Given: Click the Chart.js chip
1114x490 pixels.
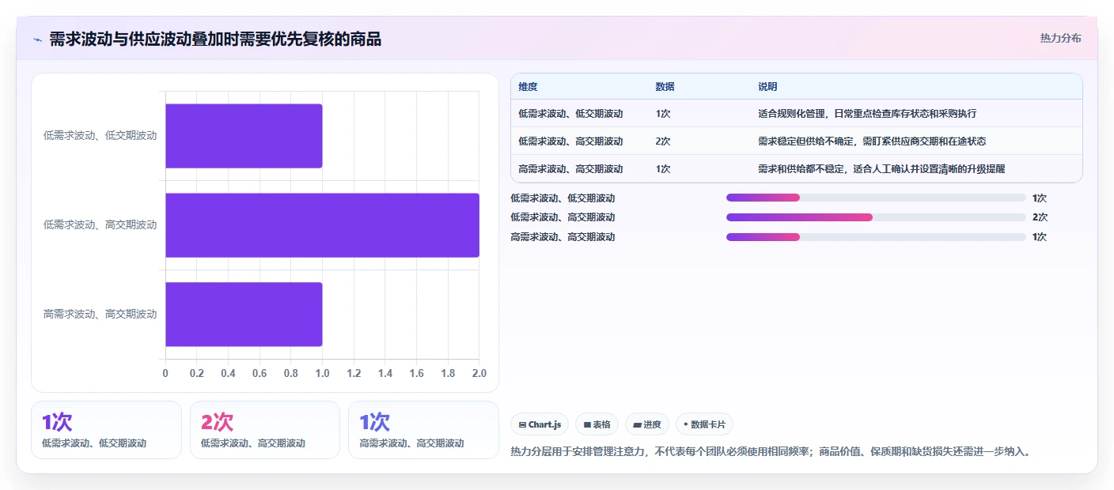Looking at the screenshot, I should tap(540, 424).
